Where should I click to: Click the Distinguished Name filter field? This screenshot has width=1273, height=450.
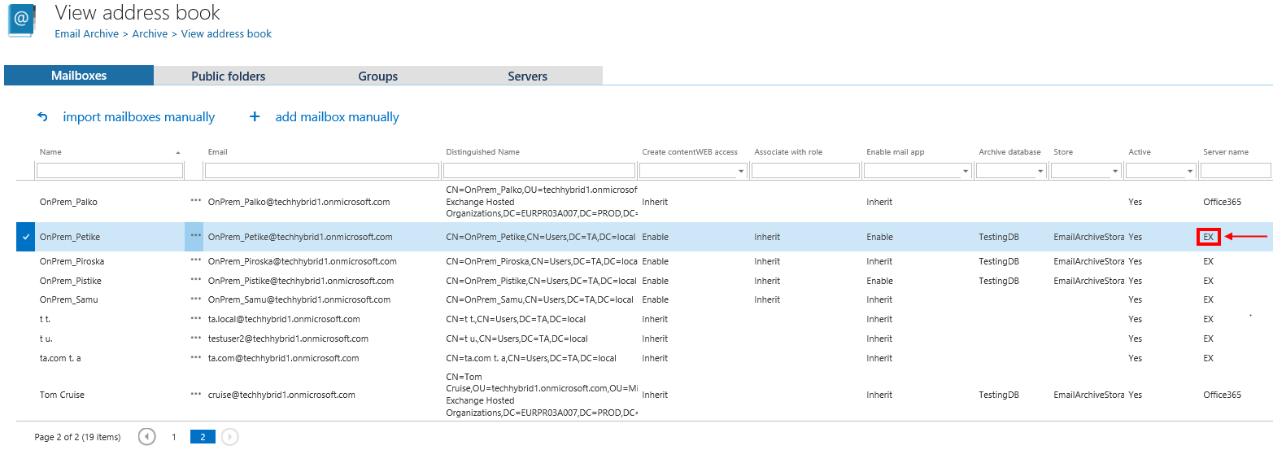click(539, 171)
